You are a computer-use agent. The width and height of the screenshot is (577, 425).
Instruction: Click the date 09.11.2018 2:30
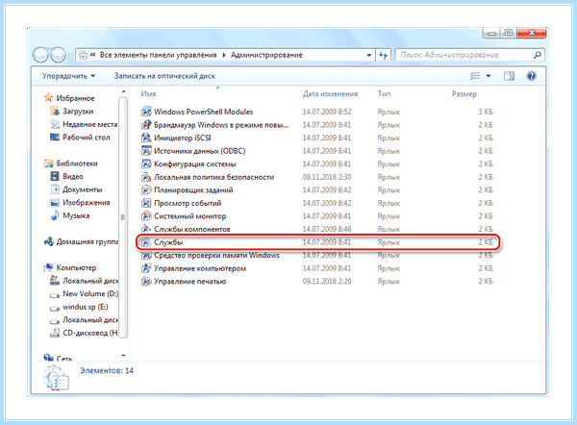pyautogui.click(x=327, y=177)
